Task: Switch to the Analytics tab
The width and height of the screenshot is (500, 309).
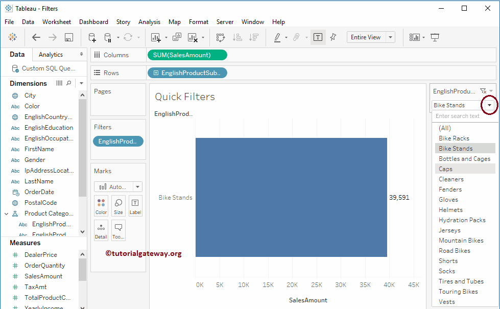Action: [51, 55]
